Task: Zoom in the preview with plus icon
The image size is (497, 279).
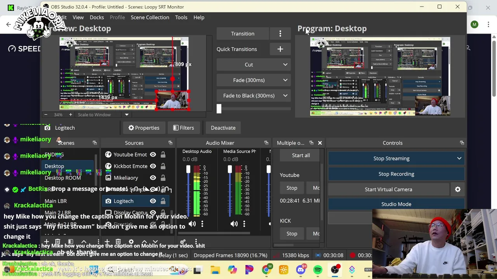Action: tap(70, 115)
